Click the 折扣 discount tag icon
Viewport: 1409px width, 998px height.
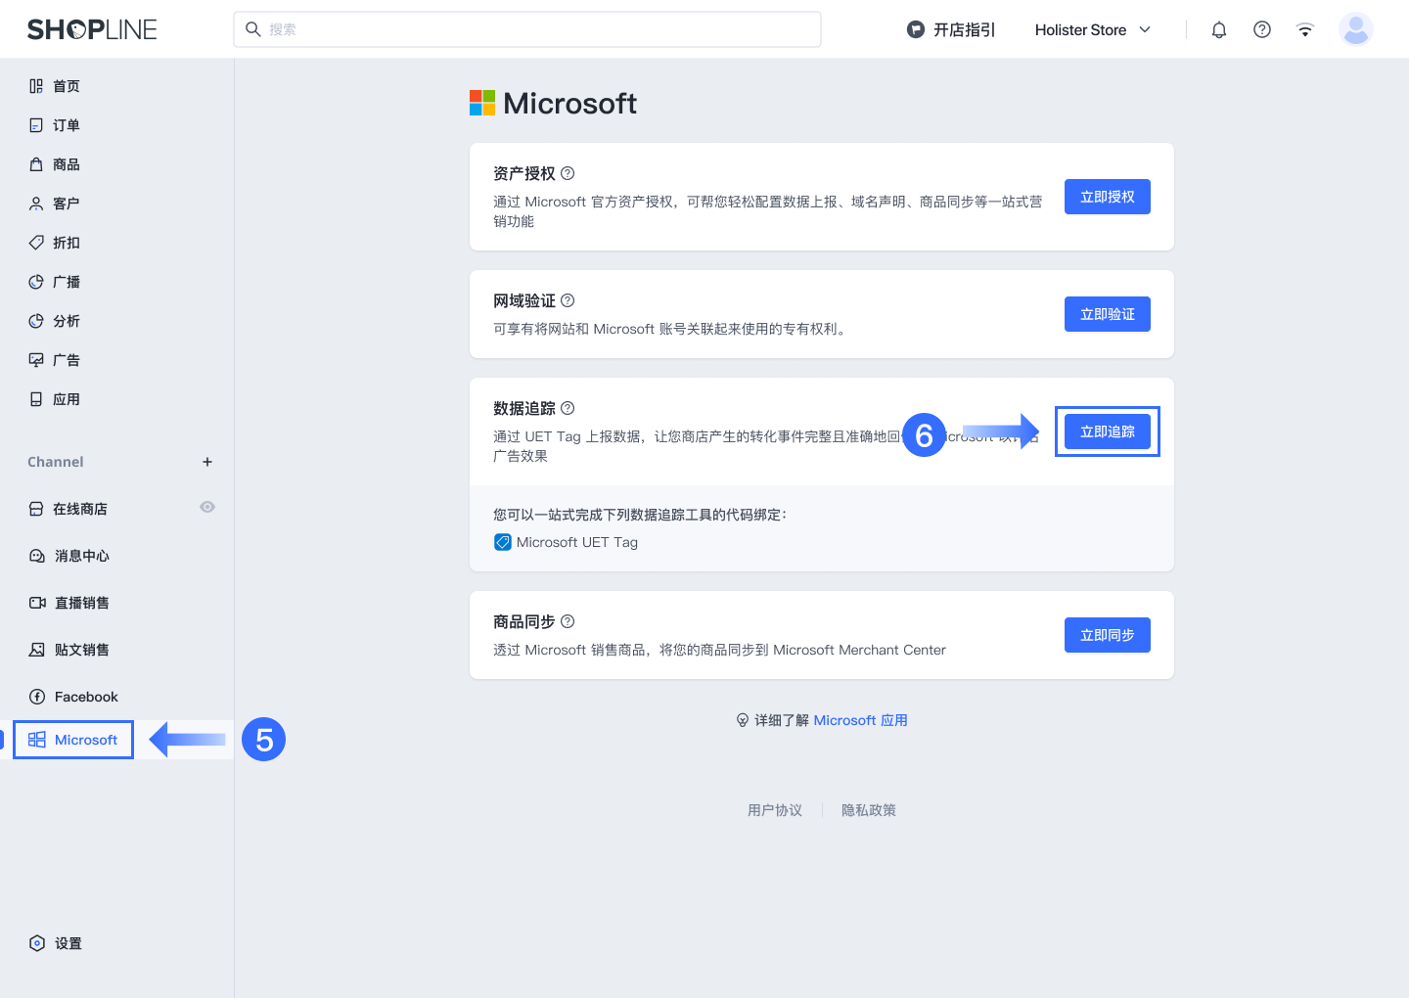click(x=36, y=243)
